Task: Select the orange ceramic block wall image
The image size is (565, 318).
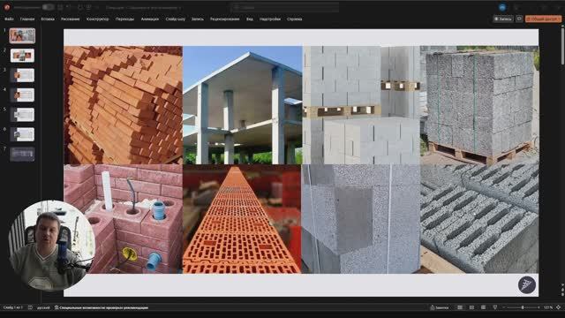Action: 242,219
